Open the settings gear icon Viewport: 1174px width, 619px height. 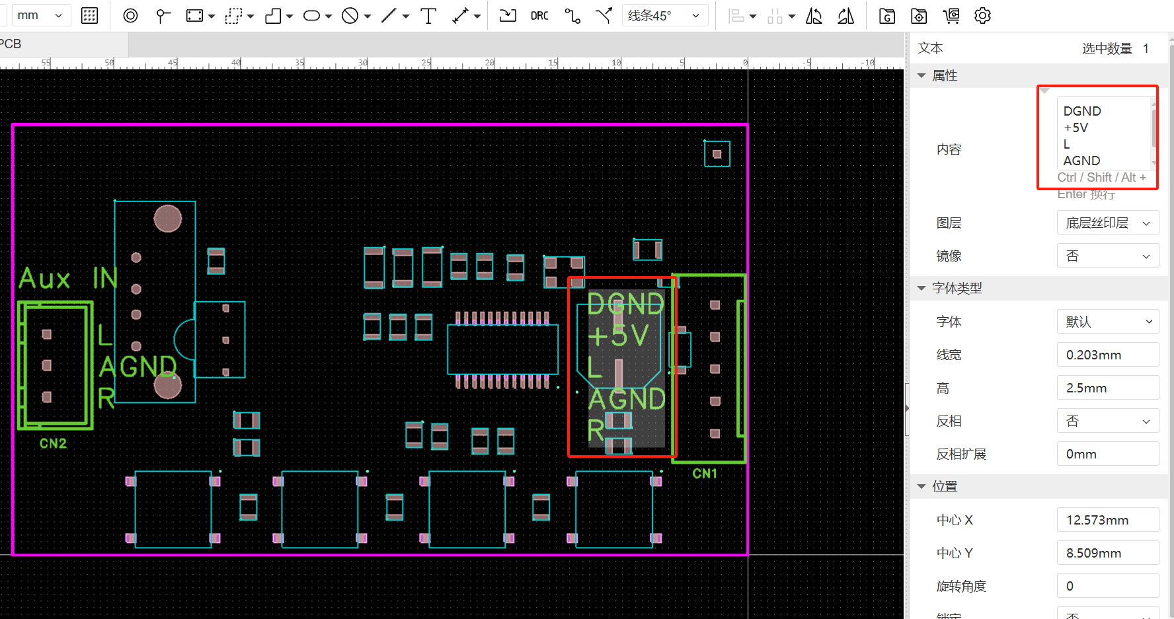point(982,16)
